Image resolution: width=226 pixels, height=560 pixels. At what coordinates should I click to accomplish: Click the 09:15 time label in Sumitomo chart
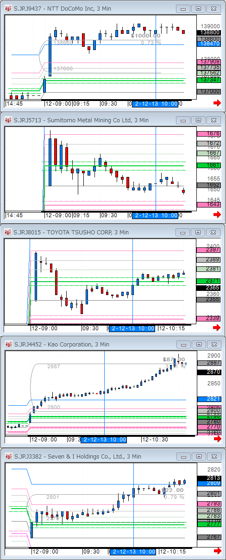click(81, 215)
